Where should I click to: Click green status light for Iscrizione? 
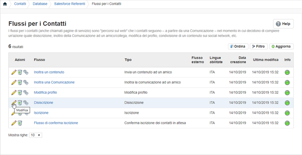click(x=287, y=113)
